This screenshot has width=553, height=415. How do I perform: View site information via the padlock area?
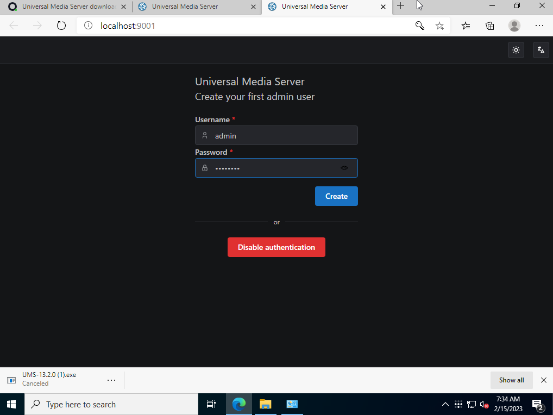pyautogui.click(x=87, y=26)
